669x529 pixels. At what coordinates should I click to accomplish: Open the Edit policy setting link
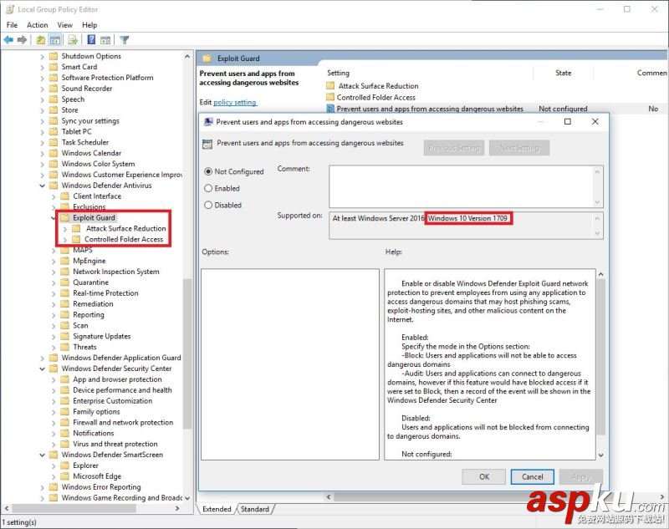(235, 102)
